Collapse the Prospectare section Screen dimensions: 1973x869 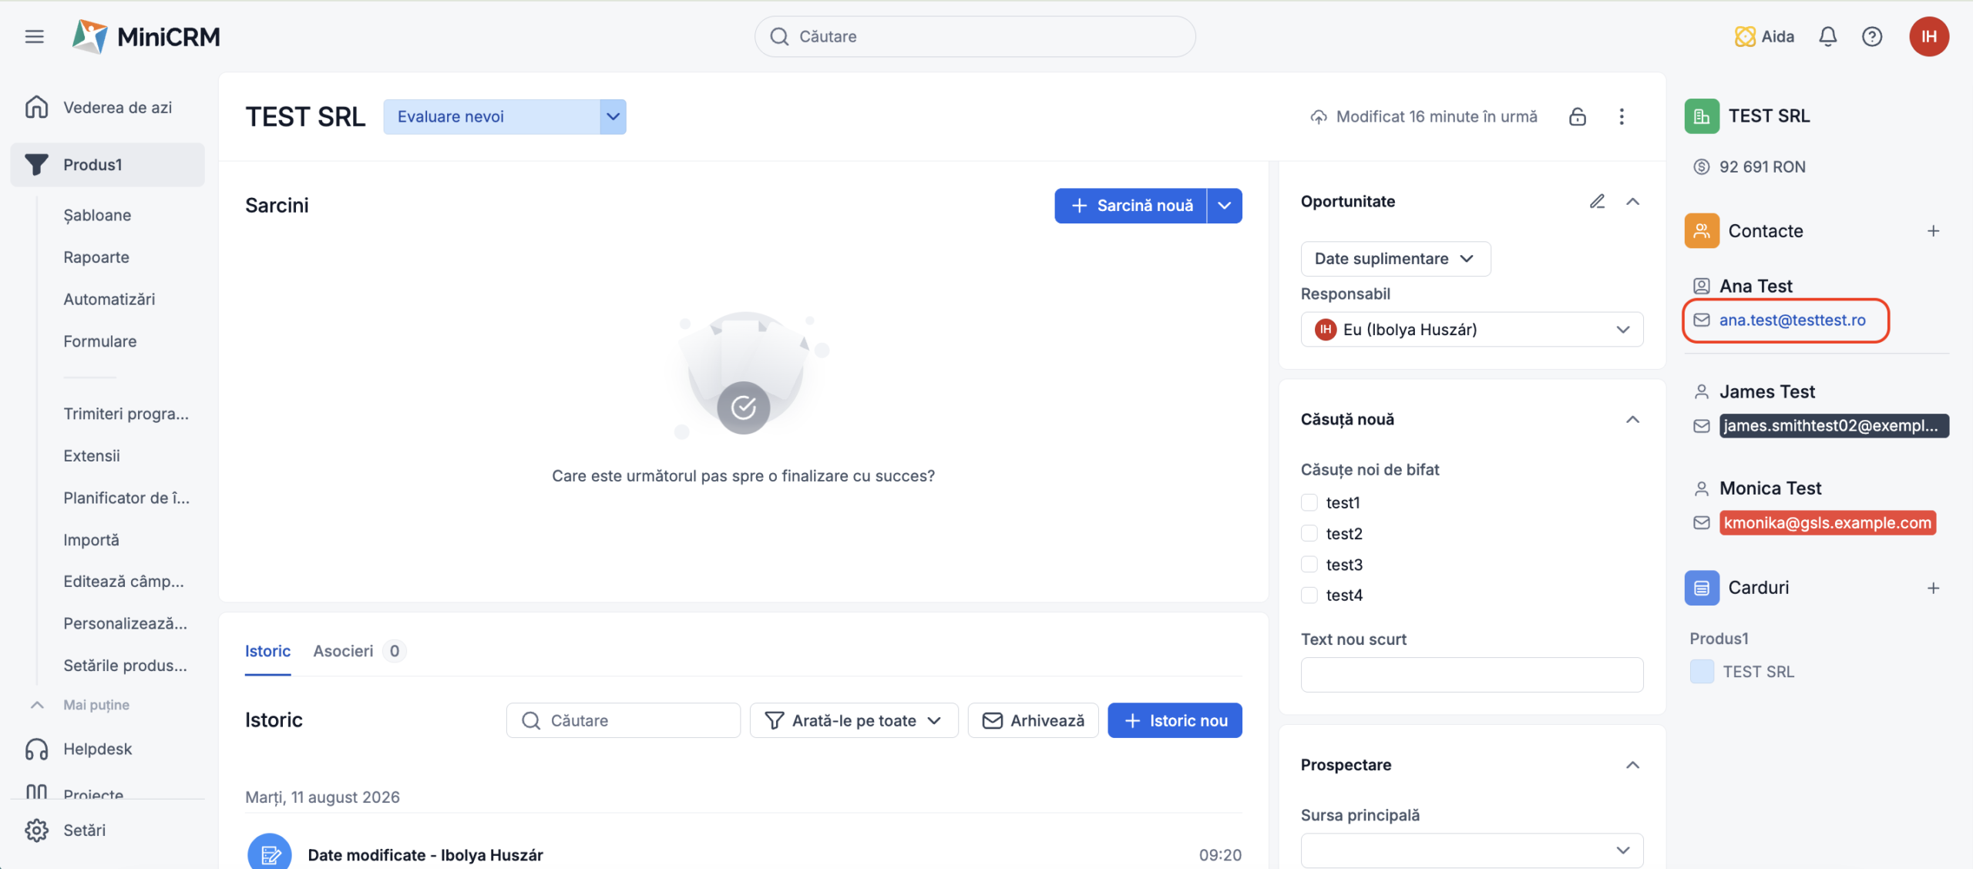point(1632,765)
